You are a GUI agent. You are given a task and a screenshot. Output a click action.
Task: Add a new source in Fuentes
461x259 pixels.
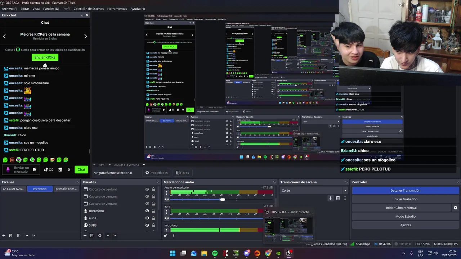(x=85, y=236)
